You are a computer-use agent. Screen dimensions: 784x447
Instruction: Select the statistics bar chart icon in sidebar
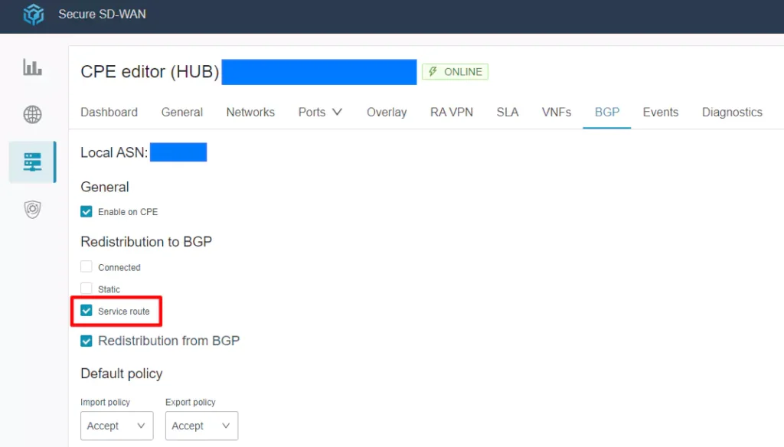pos(32,67)
